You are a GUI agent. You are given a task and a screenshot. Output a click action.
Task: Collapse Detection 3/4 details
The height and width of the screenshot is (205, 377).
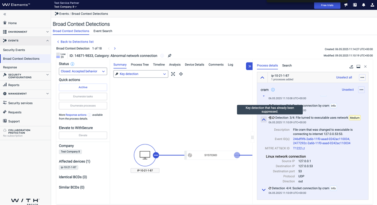click(264, 119)
